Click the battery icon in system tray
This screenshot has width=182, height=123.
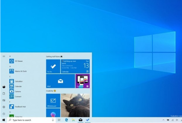[168, 120]
